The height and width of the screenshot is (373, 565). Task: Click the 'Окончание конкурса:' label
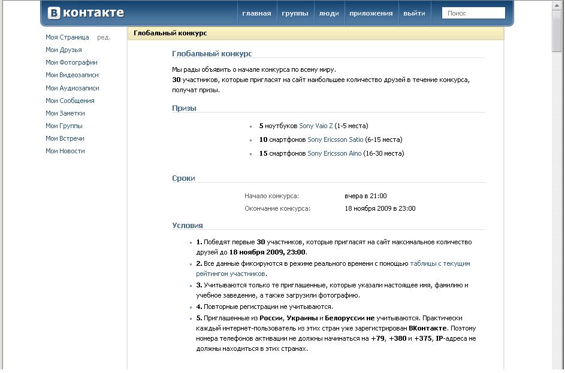[x=277, y=208]
